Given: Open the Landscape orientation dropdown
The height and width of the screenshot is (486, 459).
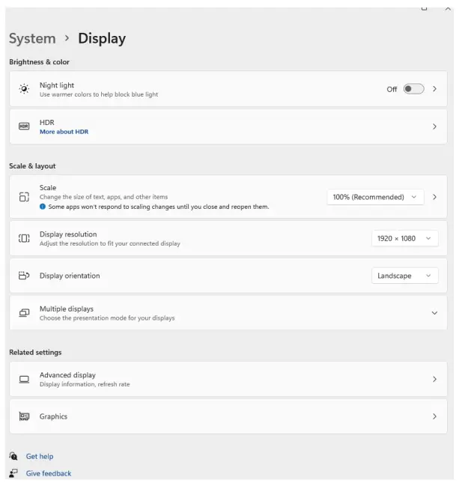Looking at the screenshot, I should point(404,276).
